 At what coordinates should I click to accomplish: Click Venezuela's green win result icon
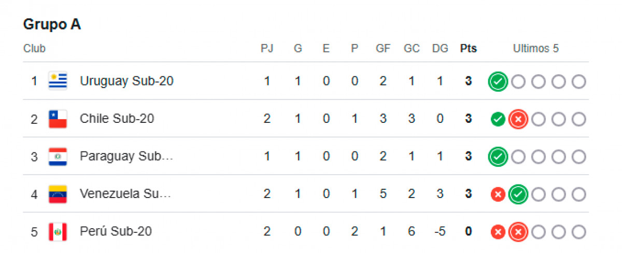(x=518, y=194)
